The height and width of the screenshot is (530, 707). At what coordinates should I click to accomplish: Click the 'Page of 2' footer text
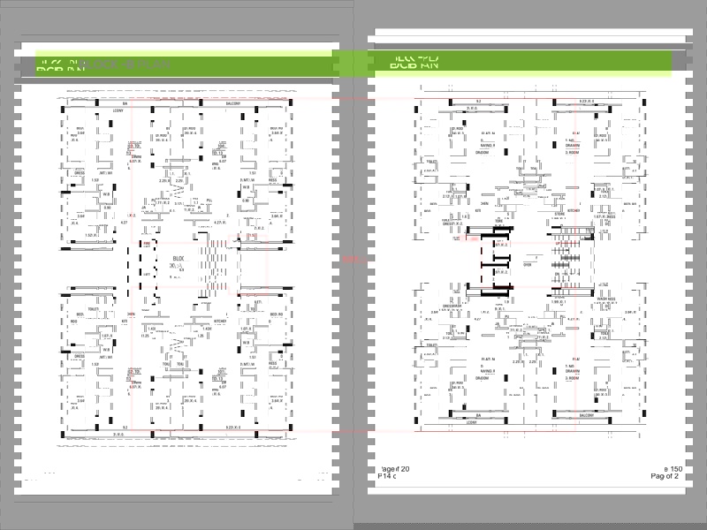(665, 476)
